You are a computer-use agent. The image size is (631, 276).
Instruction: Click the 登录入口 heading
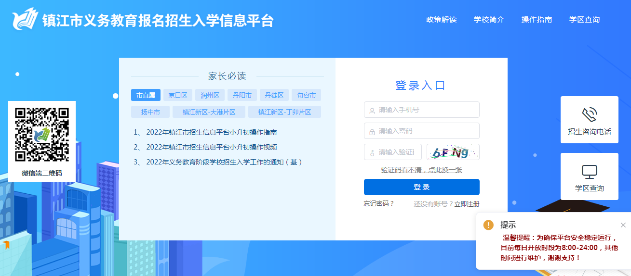click(420, 86)
